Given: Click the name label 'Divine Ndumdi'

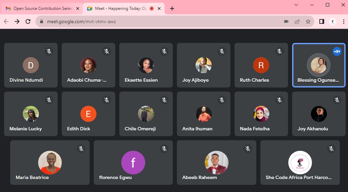Looking at the screenshot, I should (x=26, y=80).
